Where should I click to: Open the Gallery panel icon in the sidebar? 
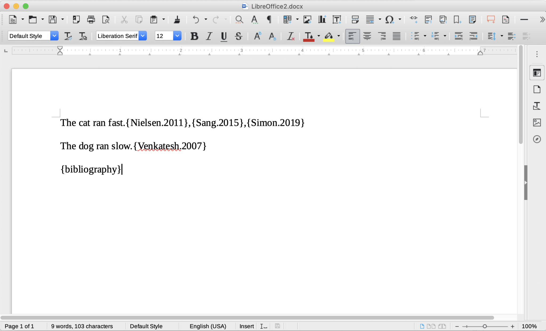coord(537,123)
